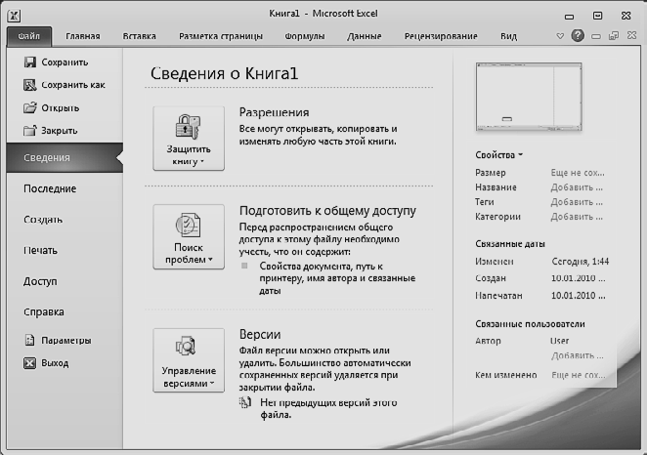
Task: Click the Open folder icon
Action: [29, 108]
